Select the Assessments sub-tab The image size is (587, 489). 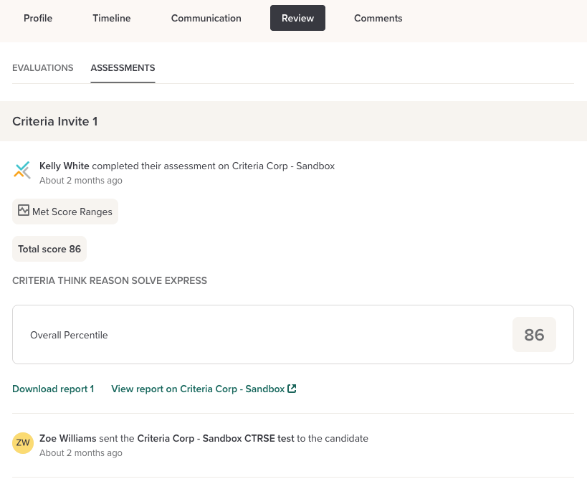click(123, 68)
